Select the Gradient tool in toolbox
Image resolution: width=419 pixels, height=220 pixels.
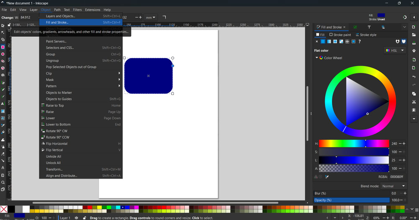tap(3, 111)
